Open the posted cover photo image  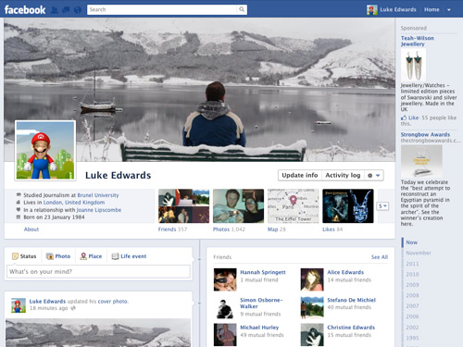click(x=98, y=333)
